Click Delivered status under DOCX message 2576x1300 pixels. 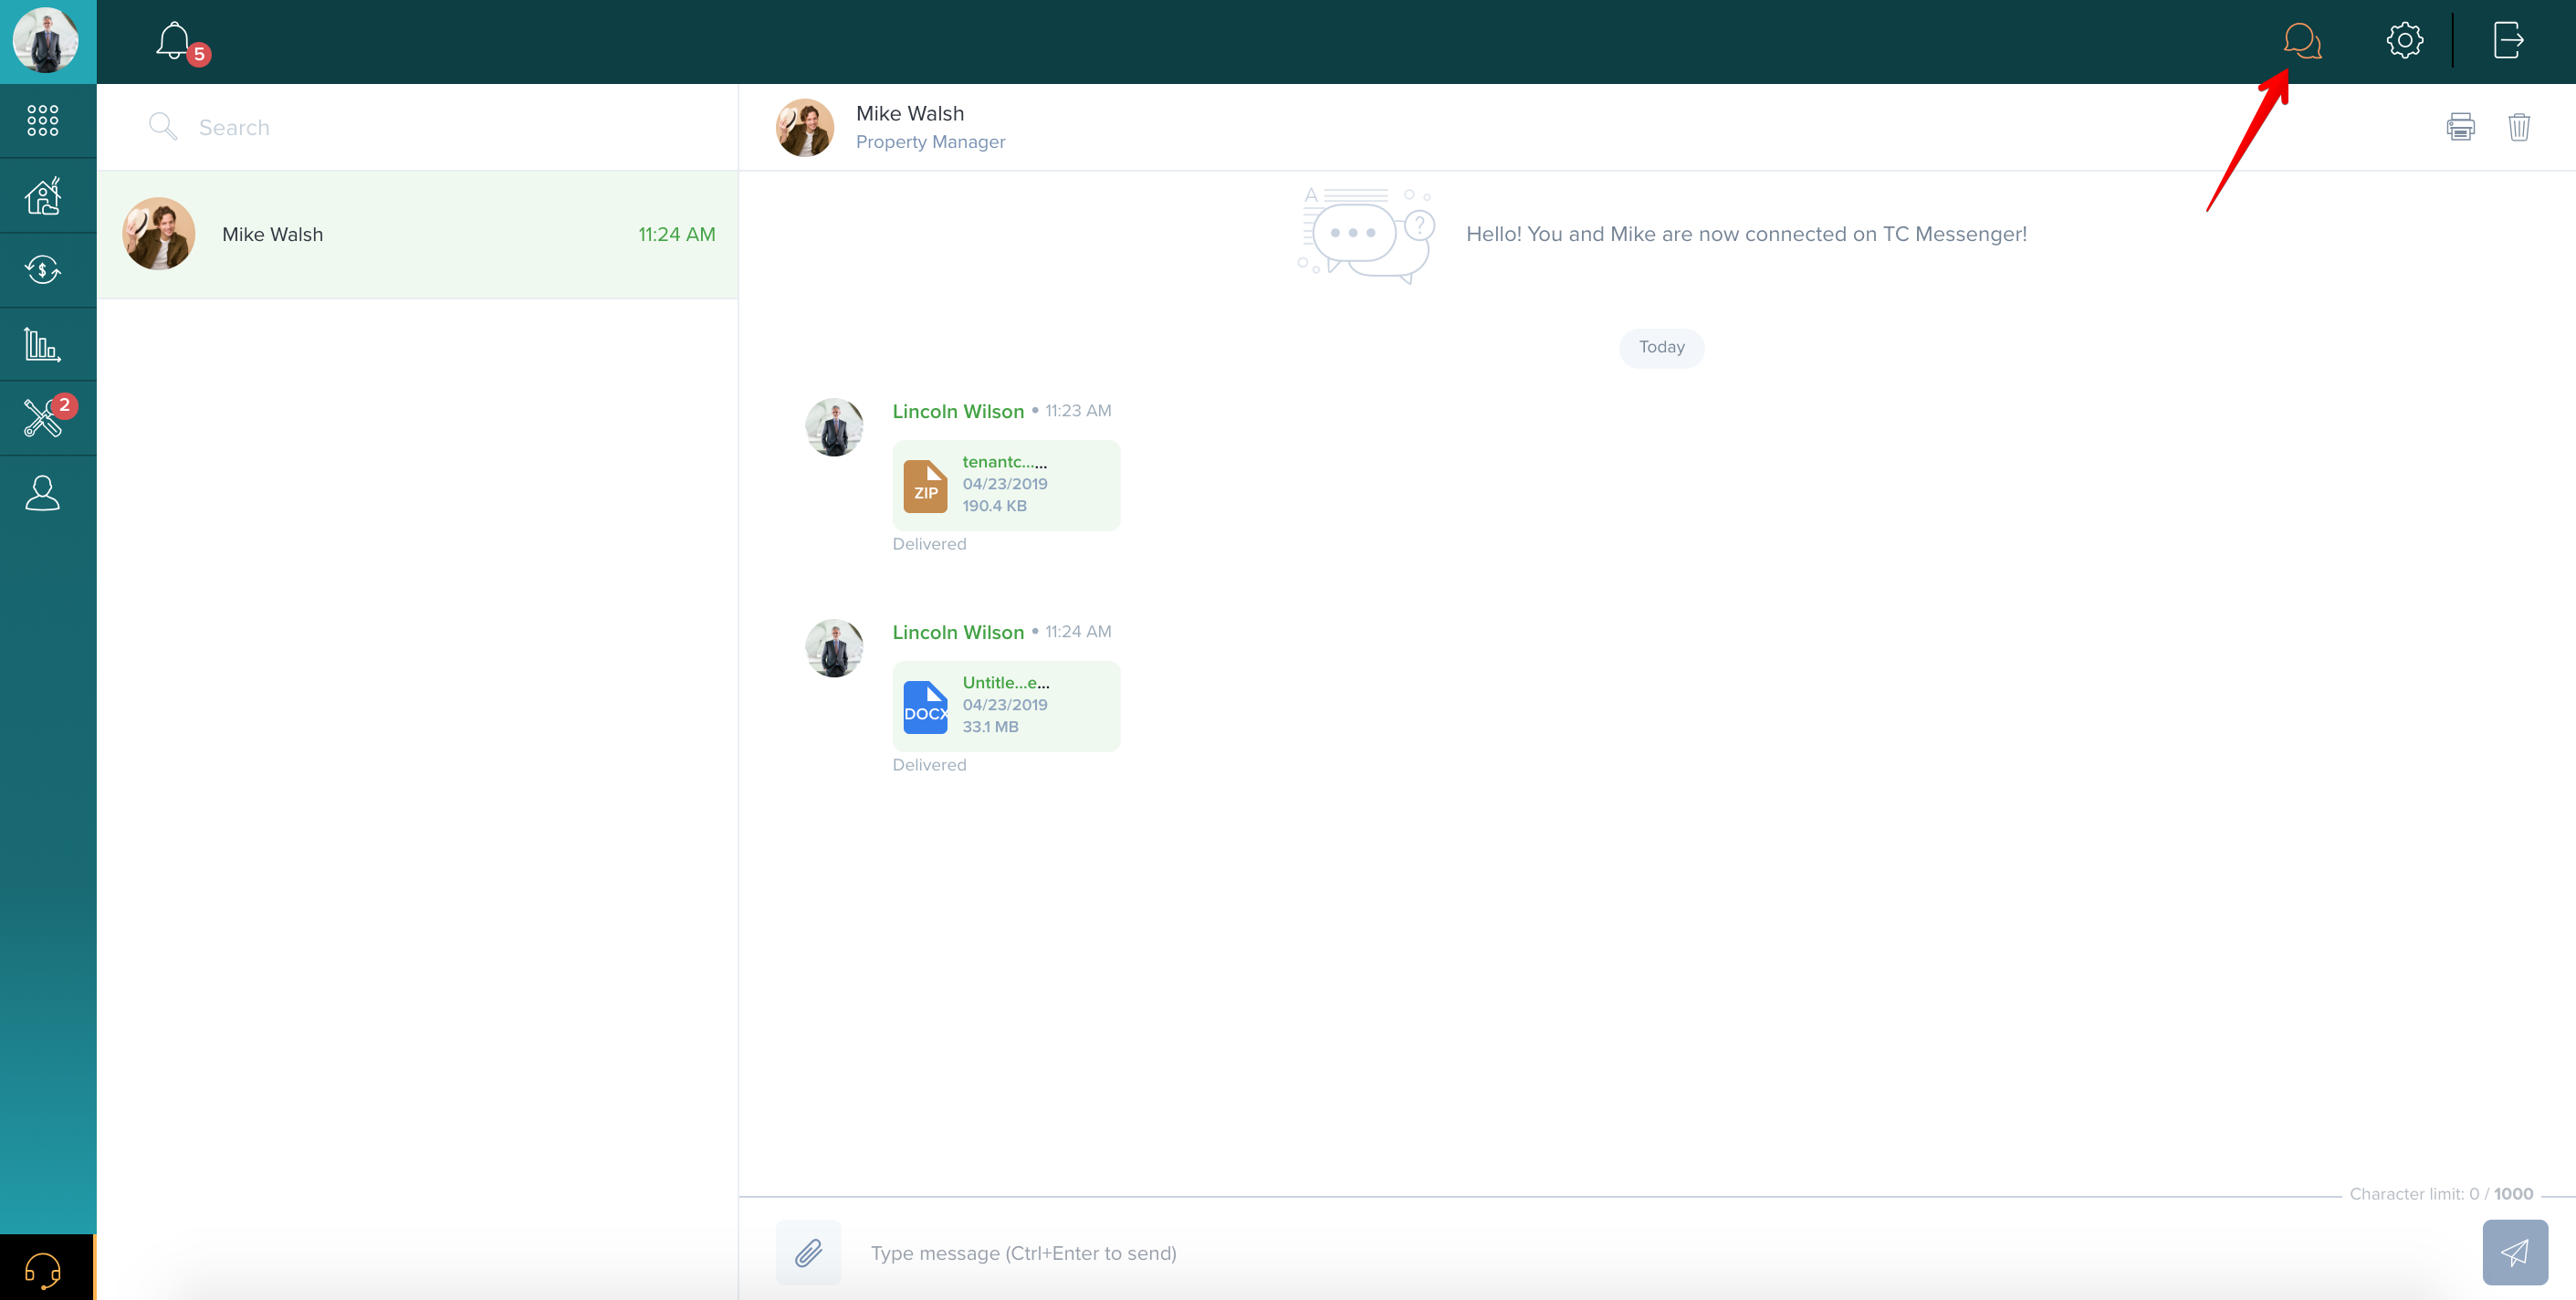[x=929, y=765]
